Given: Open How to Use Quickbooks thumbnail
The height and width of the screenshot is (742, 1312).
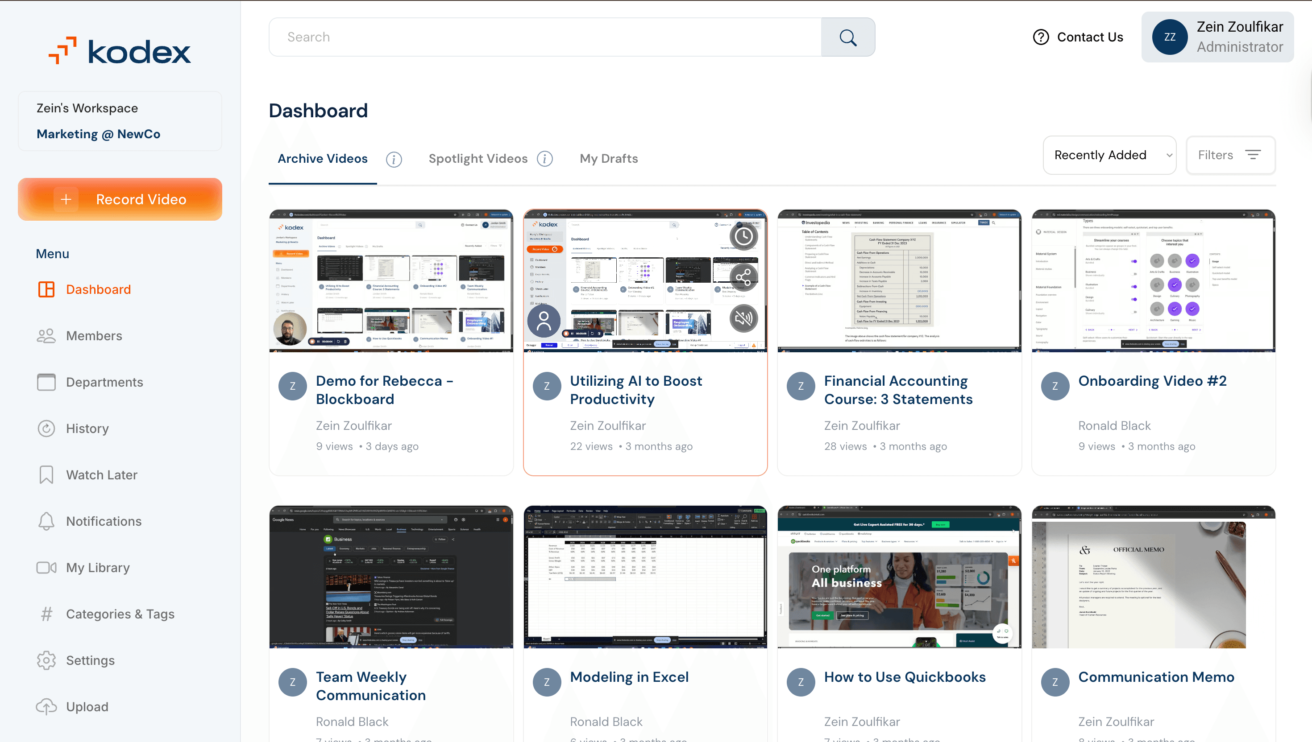Looking at the screenshot, I should tap(899, 577).
